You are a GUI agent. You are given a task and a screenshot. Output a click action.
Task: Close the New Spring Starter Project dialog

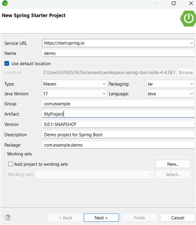pos(191,3)
